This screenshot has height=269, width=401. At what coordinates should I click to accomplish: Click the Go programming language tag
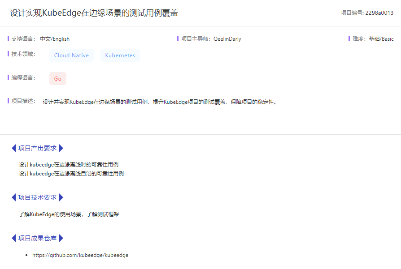click(58, 79)
